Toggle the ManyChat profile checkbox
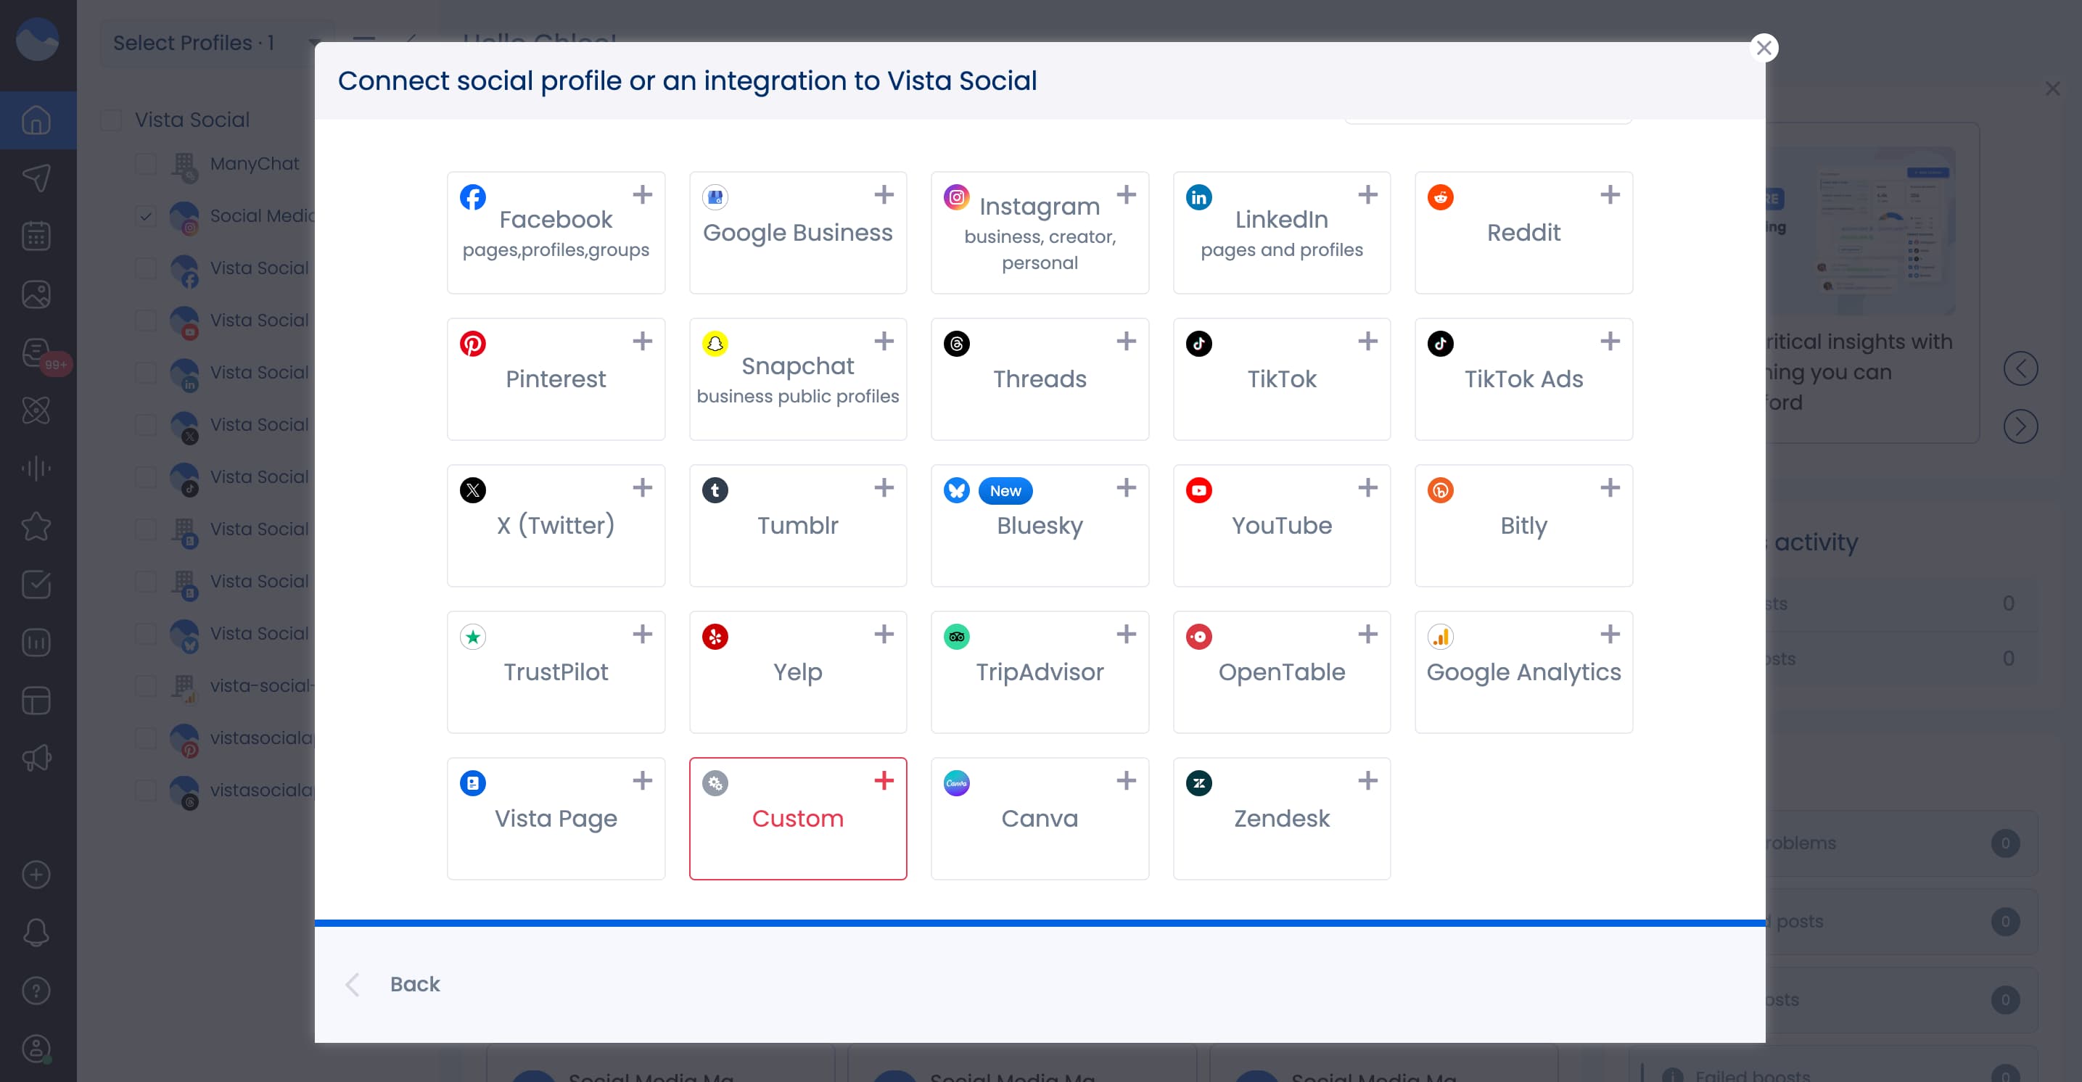 (x=147, y=164)
